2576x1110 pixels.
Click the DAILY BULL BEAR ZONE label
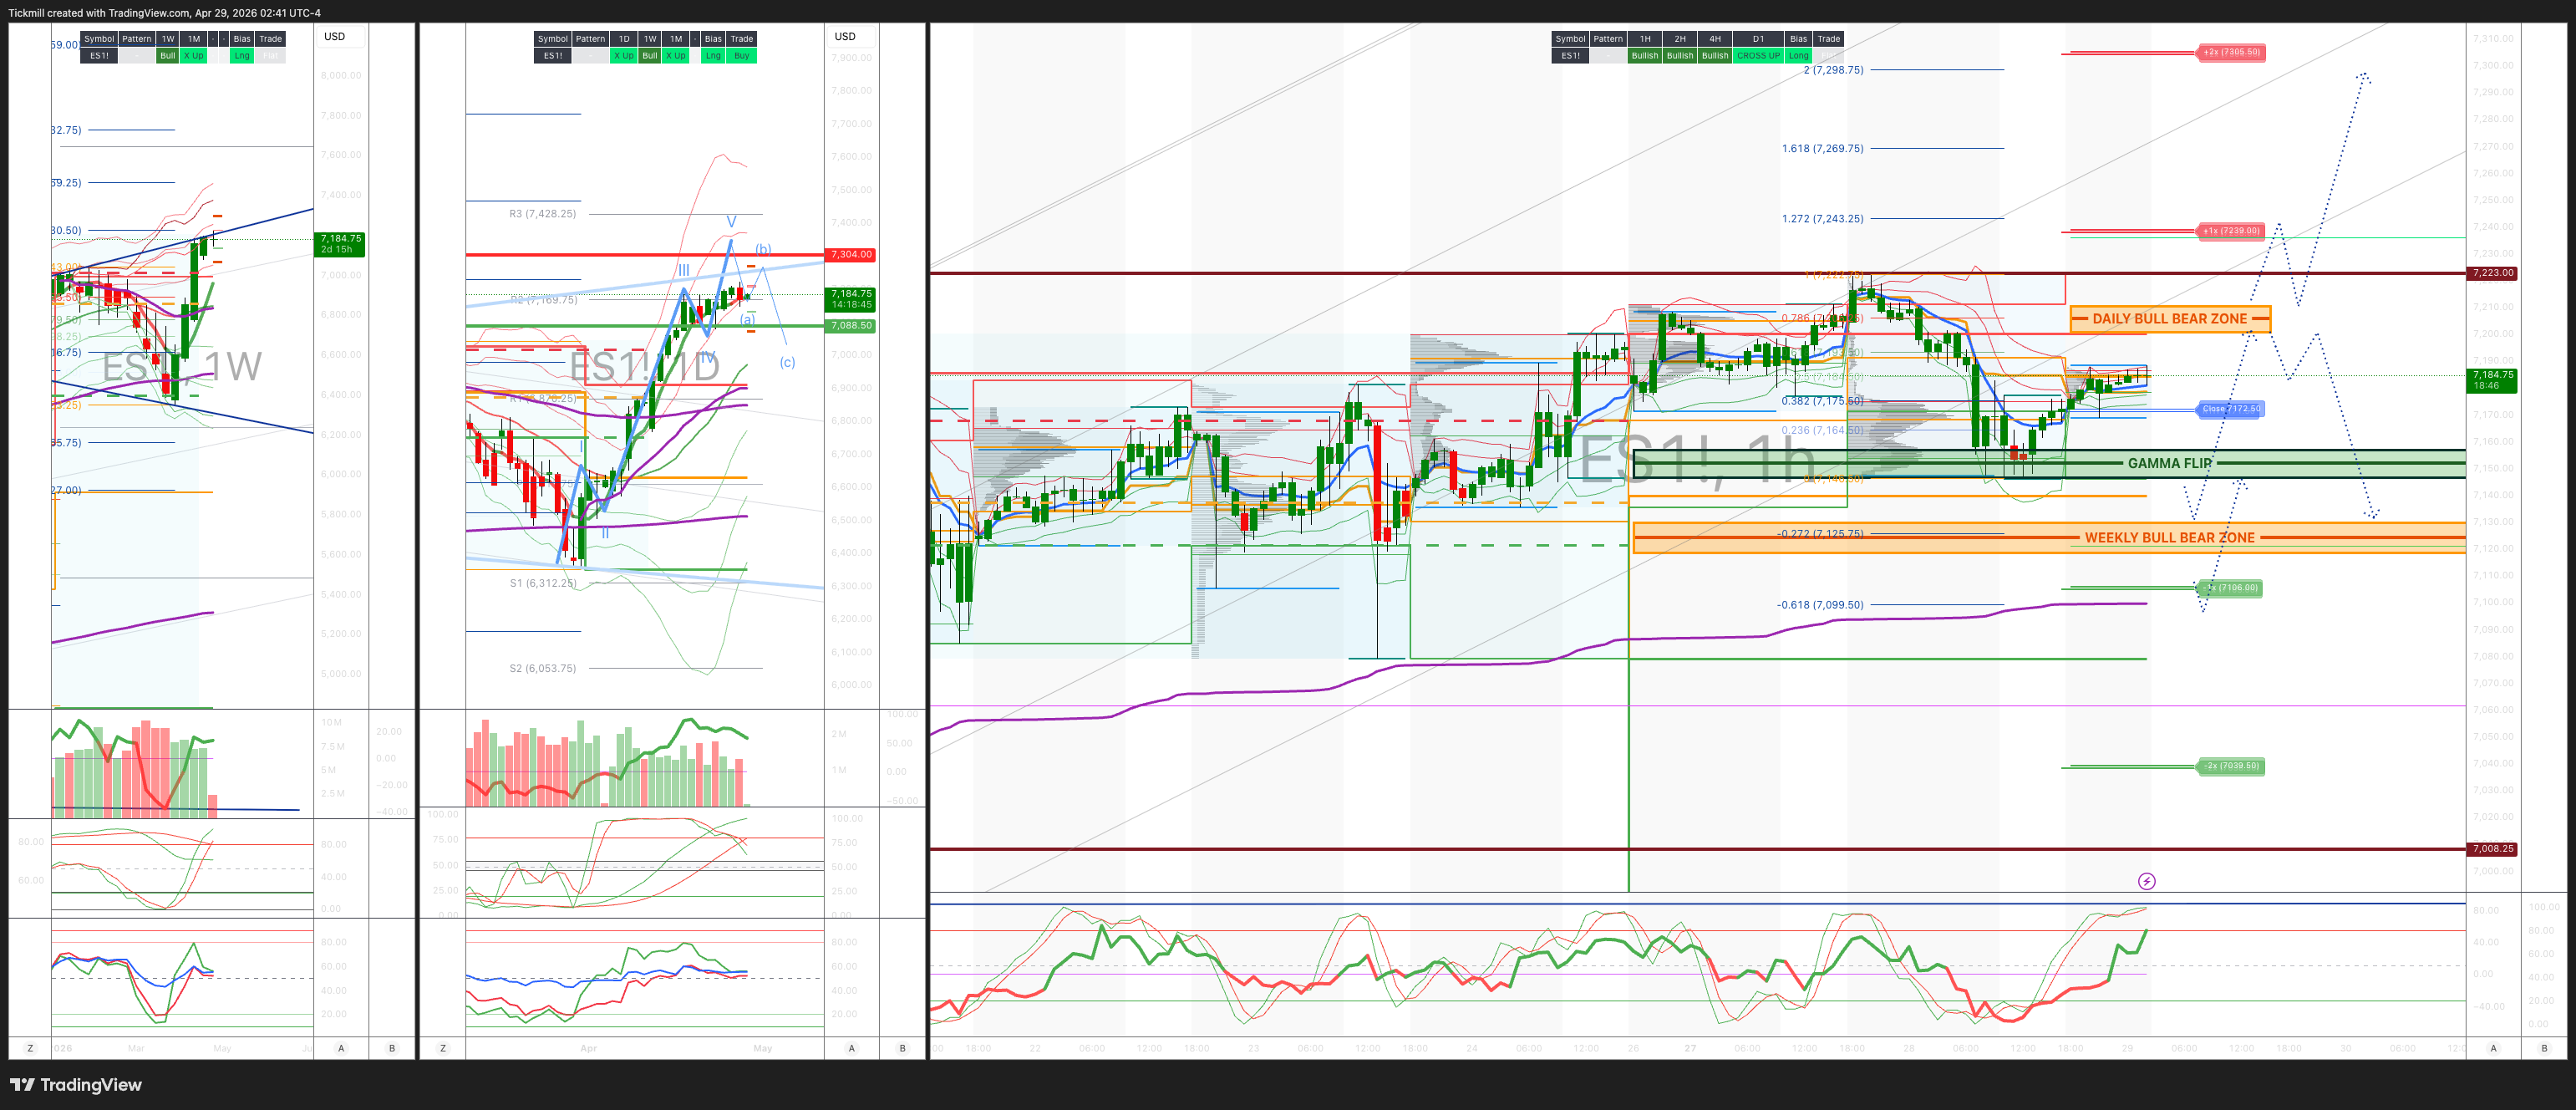click(2169, 319)
